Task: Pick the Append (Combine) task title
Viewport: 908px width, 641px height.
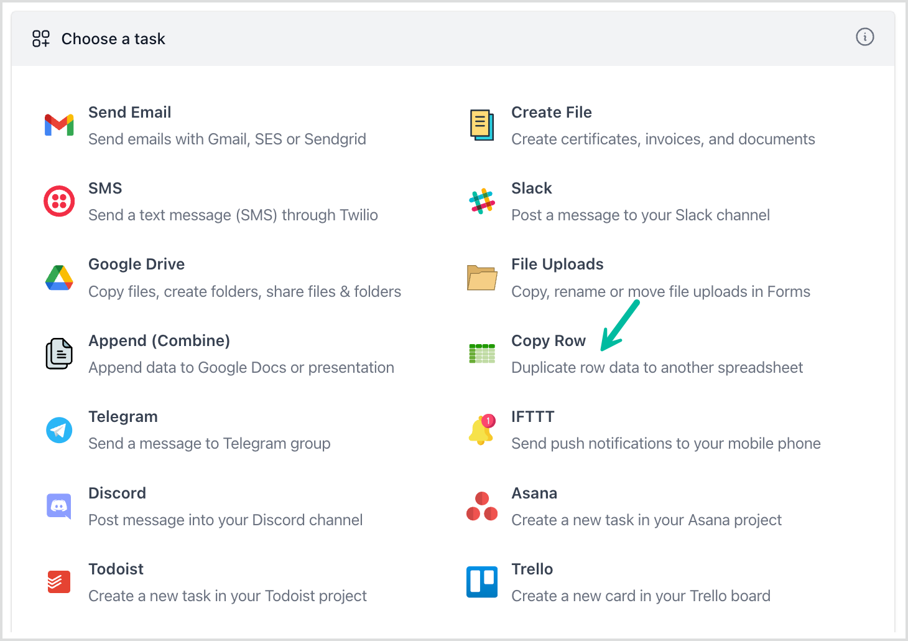Action: click(x=159, y=340)
